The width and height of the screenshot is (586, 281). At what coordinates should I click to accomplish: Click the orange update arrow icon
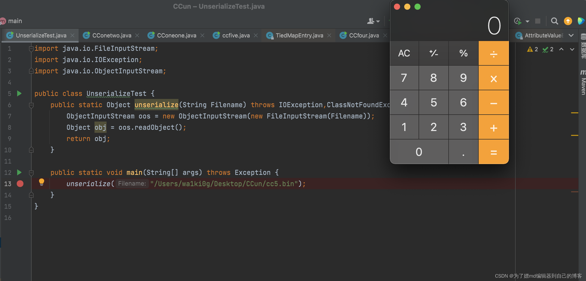click(568, 21)
